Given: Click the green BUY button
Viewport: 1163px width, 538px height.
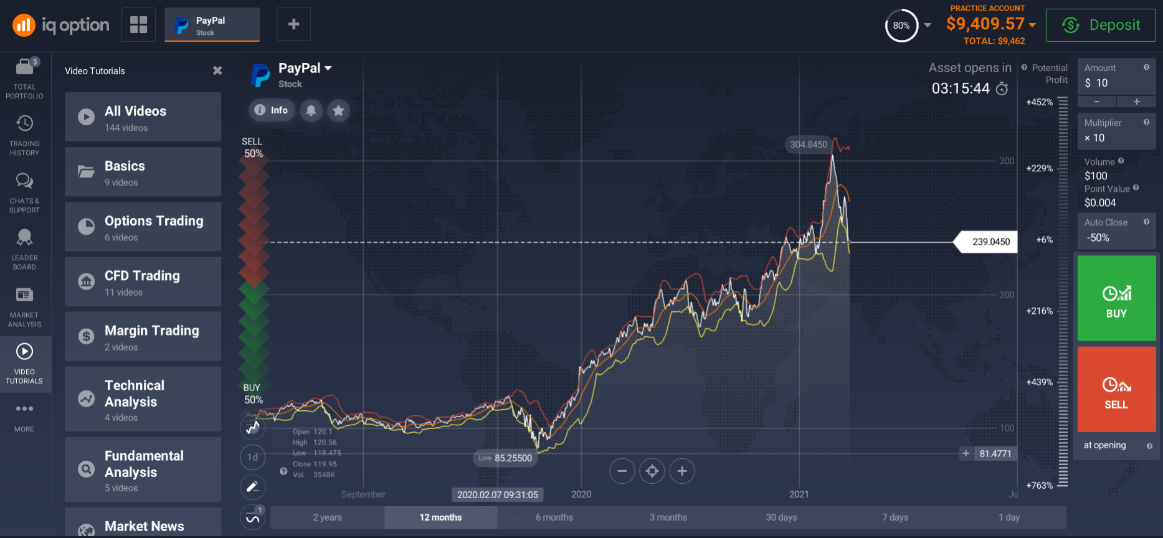Looking at the screenshot, I should (x=1116, y=298).
